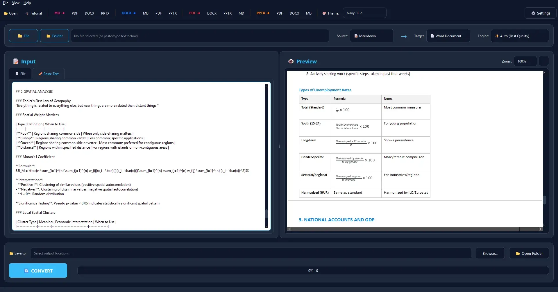This screenshot has height=292, width=558.
Task: Click the preview scroll-right arrow
Action: [541, 229]
